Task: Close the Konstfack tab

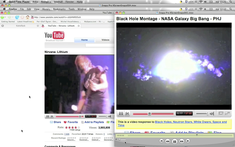Action: point(38,26)
